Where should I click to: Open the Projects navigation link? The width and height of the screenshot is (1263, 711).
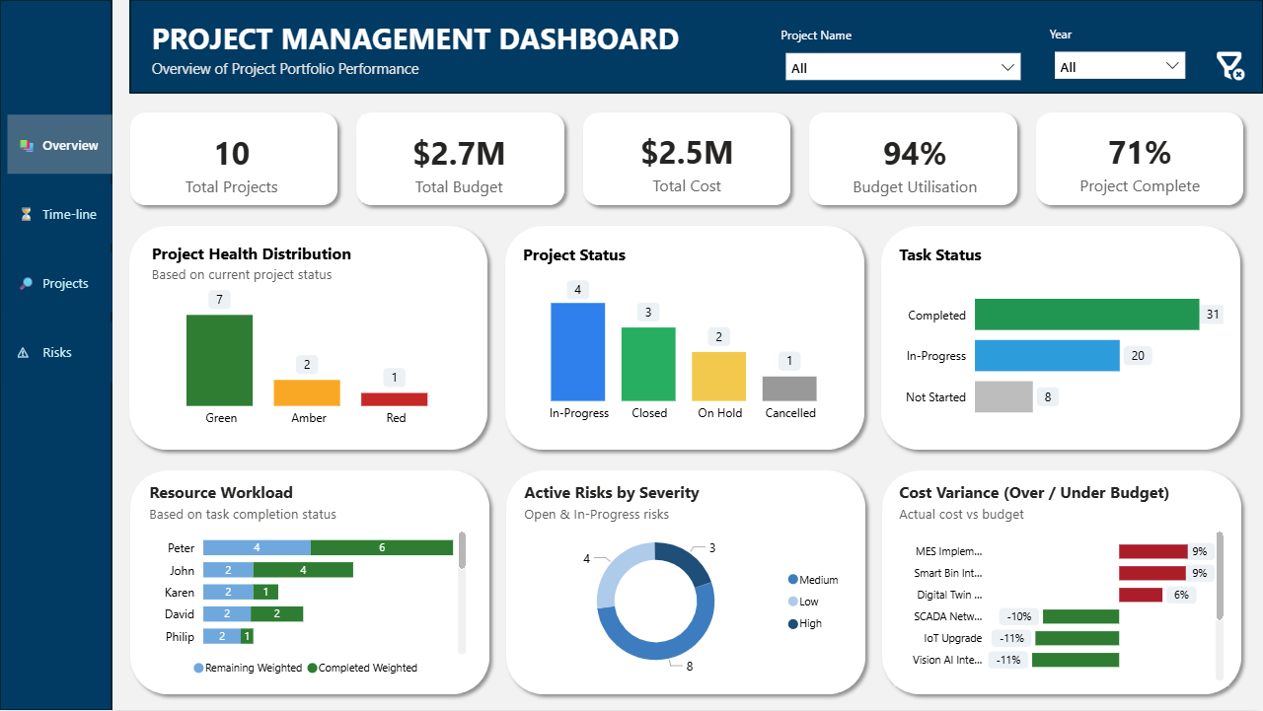point(65,284)
